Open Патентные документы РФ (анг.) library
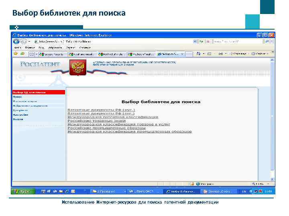Screen dimensions: 289x216 point(101,114)
